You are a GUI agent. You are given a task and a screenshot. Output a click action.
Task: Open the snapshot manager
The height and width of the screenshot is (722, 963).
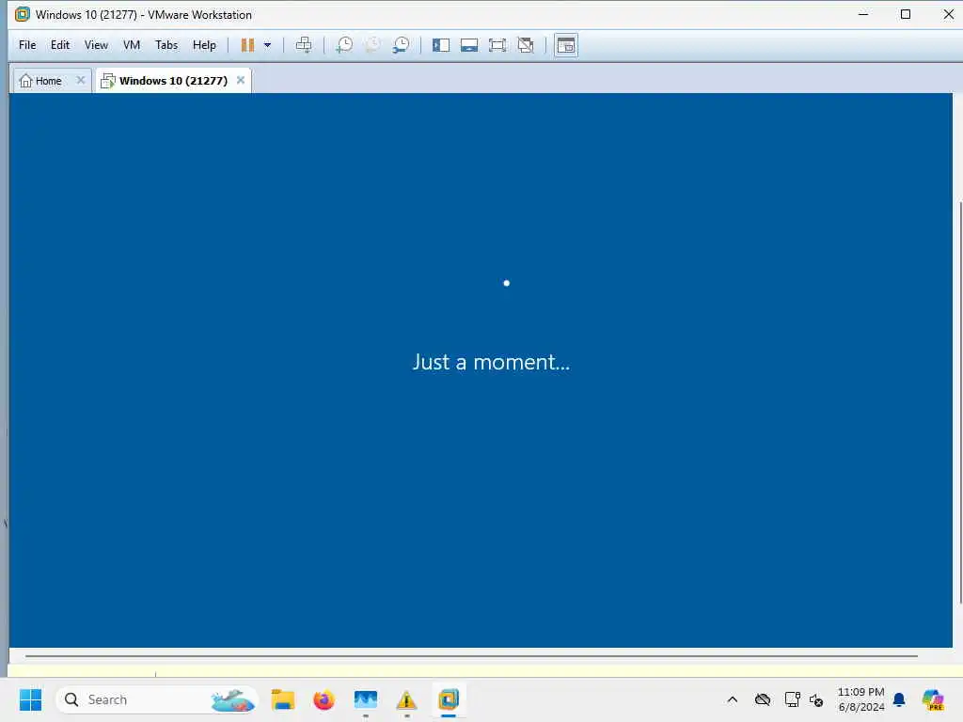coord(401,45)
